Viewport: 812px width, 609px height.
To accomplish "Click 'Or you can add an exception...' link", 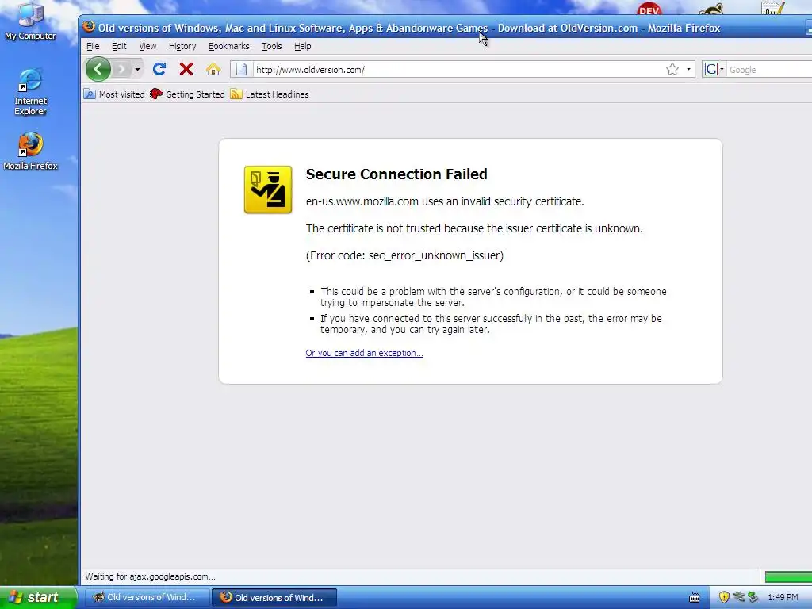I will coord(364,353).
